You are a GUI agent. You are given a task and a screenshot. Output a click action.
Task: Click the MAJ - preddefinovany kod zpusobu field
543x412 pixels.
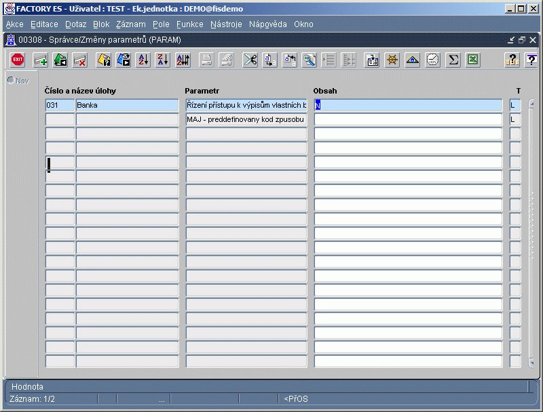pyautogui.click(x=246, y=119)
